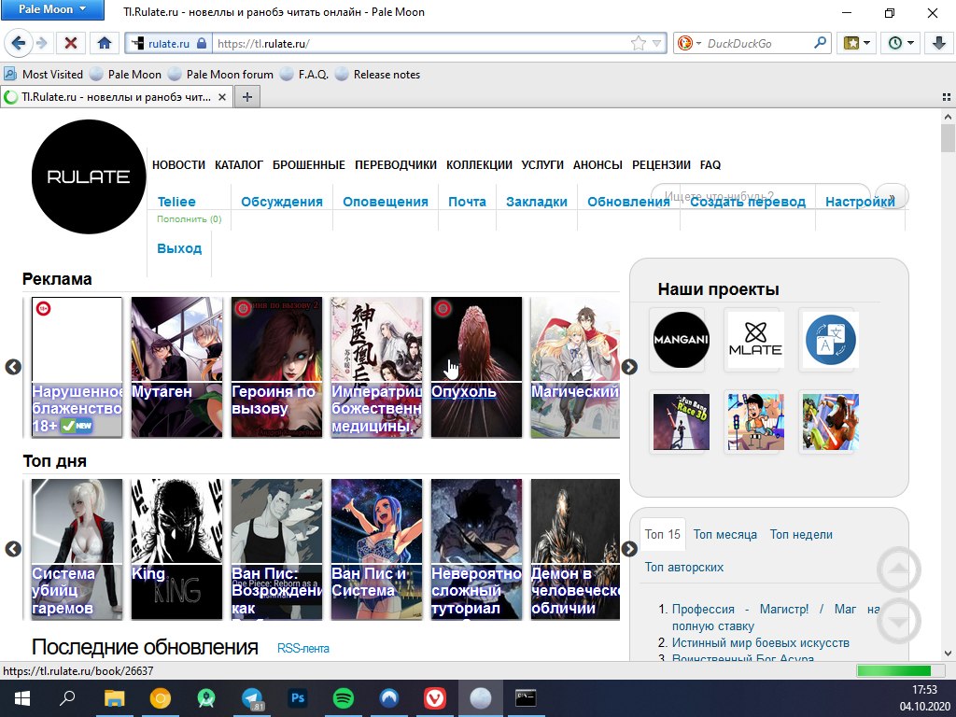956x717 pixels.
Task: Switch to the Топ недели tab
Action: pos(800,534)
